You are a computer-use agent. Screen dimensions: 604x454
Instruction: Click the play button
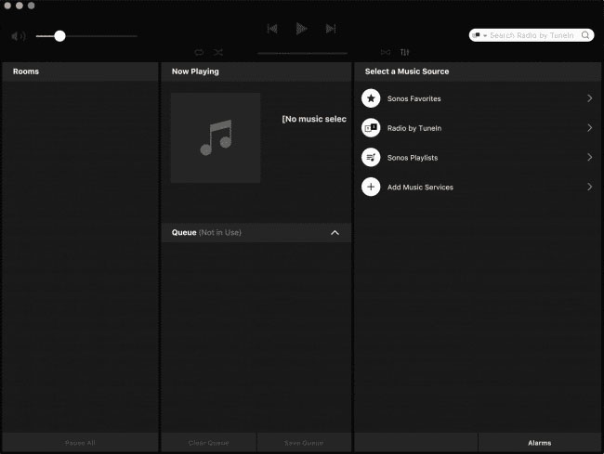pos(301,29)
